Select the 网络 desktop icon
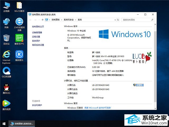The height and width of the screenshot is (127, 169). click(x=6, y=23)
